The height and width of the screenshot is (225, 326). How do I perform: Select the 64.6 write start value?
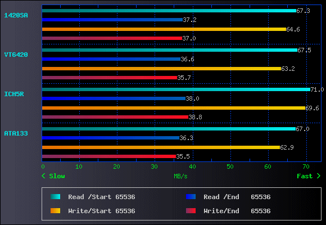293,29
